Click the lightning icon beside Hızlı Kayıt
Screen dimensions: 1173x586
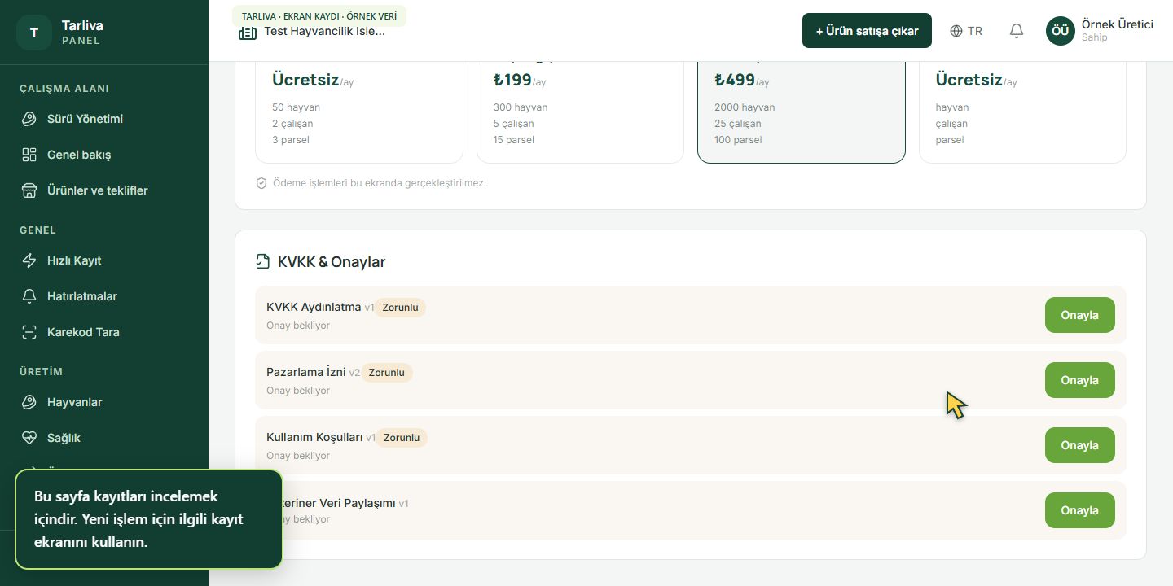(29, 260)
